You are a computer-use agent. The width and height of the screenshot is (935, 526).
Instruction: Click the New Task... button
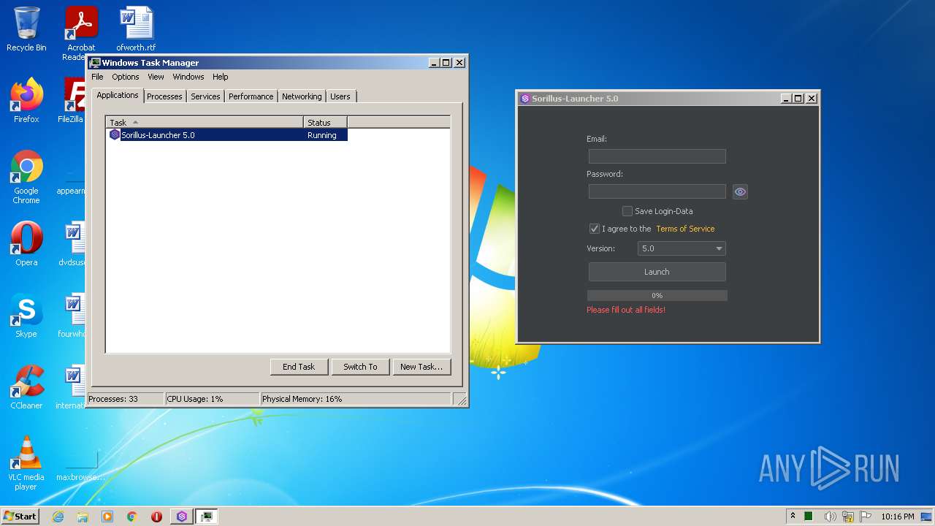coord(421,367)
